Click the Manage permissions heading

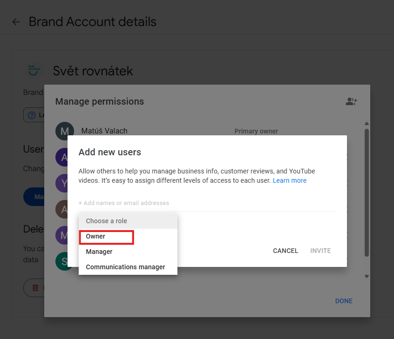tap(100, 102)
